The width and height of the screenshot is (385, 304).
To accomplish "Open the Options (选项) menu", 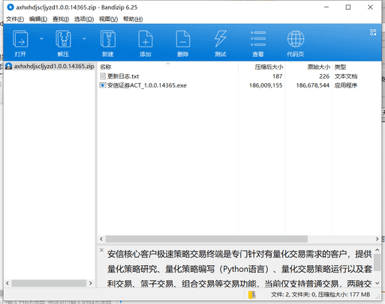I will click(x=84, y=19).
